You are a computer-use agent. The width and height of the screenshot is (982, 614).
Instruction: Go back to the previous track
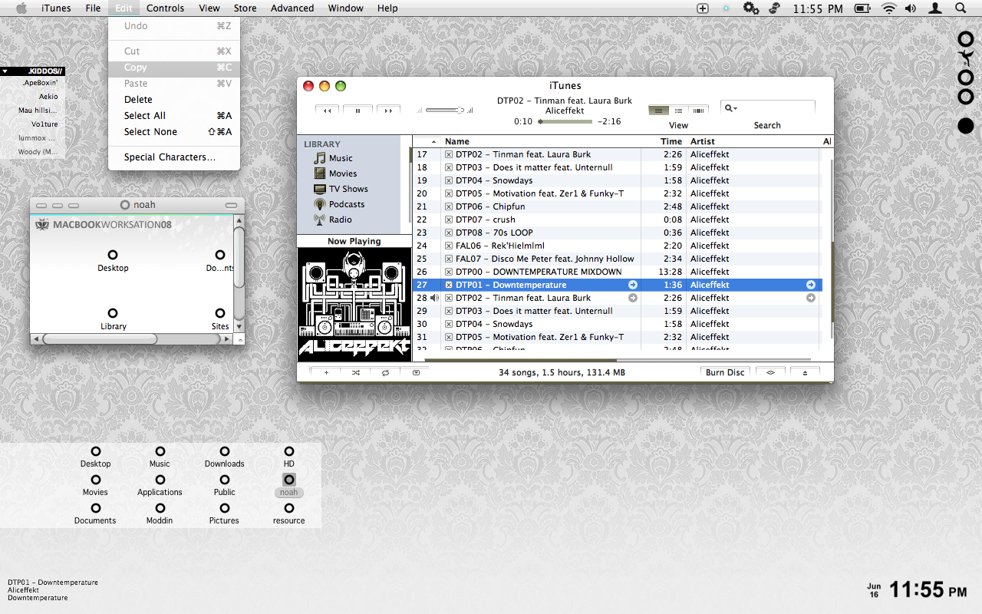[328, 111]
